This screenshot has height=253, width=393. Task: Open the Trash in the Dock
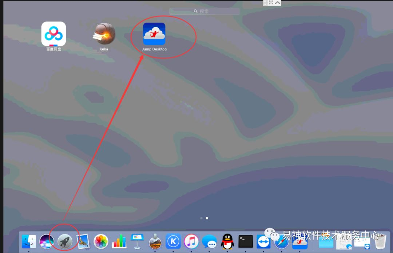coord(380,241)
